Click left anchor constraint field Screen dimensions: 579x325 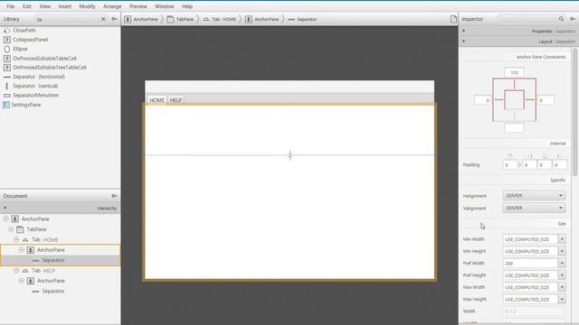point(482,100)
